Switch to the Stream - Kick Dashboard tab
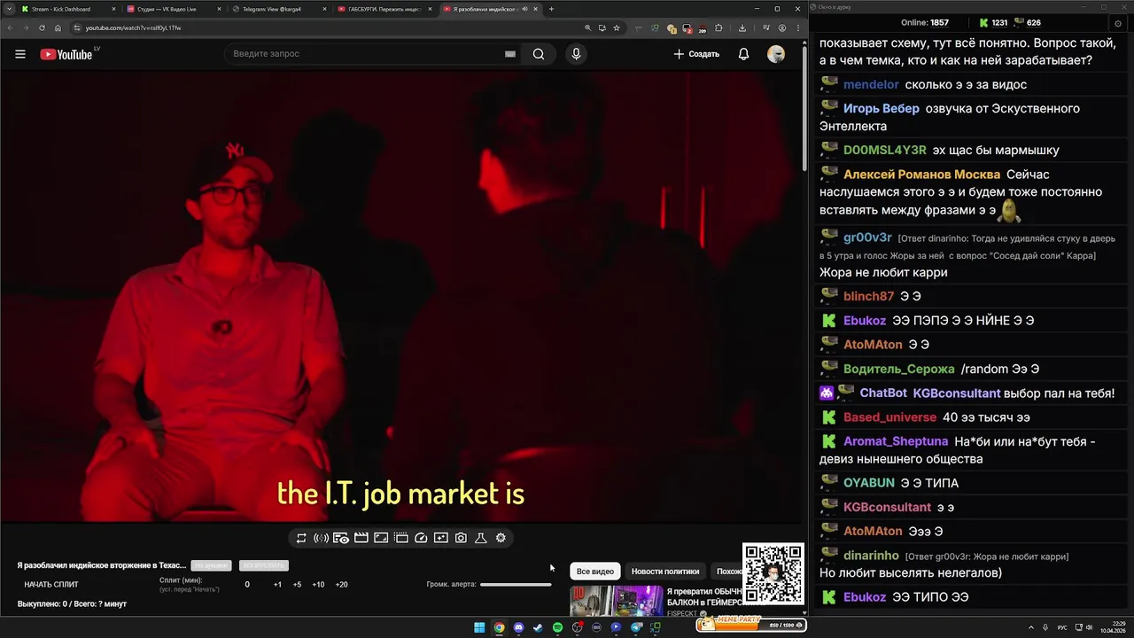 (66, 9)
